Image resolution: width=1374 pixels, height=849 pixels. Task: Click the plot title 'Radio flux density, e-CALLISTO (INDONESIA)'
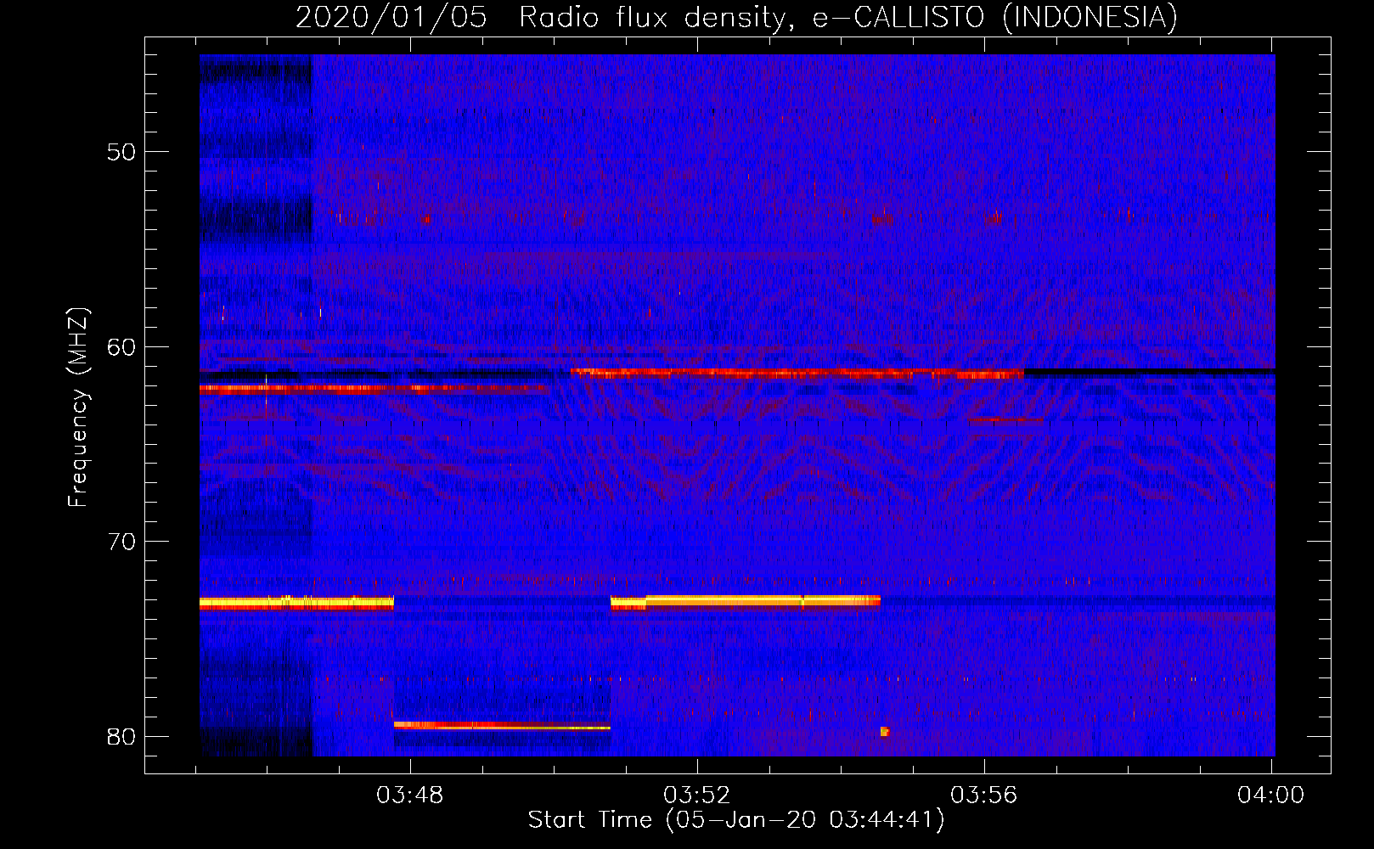pyautogui.click(x=847, y=18)
